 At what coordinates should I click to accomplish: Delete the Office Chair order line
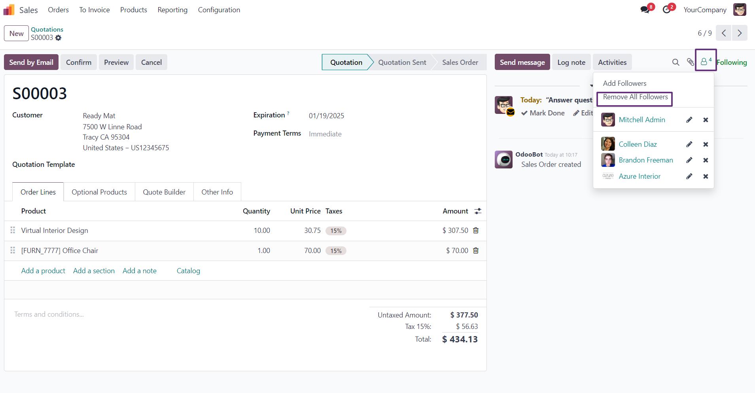coord(476,251)
